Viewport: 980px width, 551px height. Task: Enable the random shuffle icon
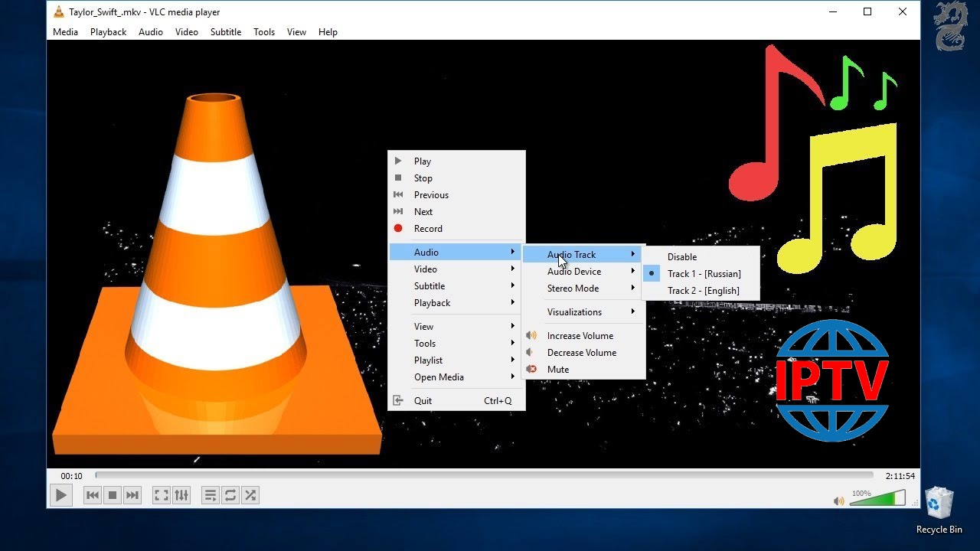[250, 495]
